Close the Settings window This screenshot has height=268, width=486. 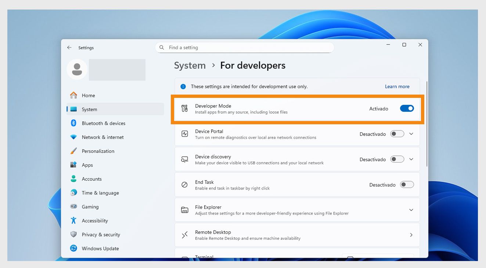coord(420,45)
